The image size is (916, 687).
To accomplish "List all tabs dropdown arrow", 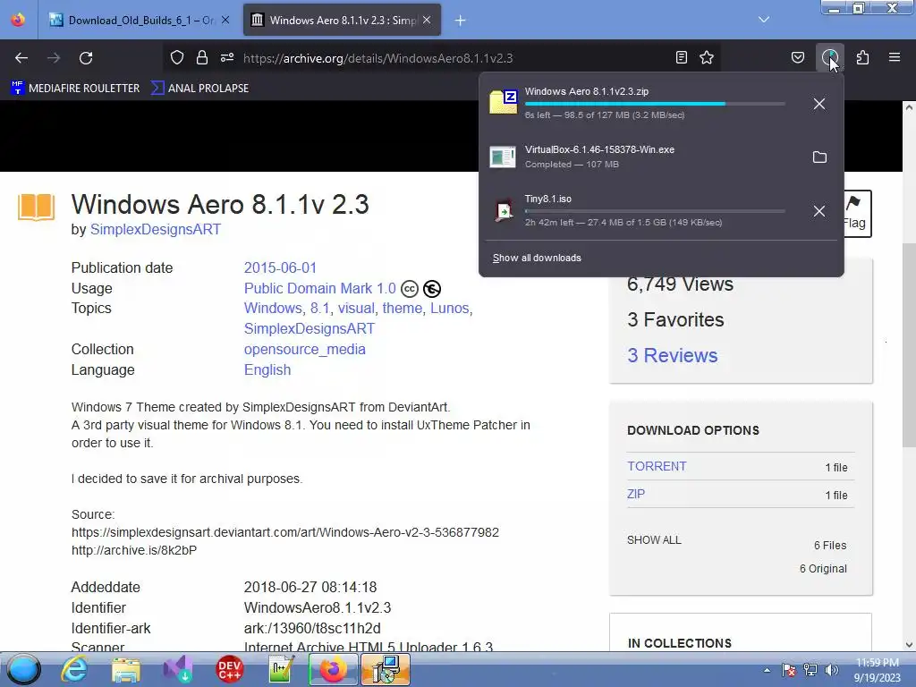I will pos(764,20).
